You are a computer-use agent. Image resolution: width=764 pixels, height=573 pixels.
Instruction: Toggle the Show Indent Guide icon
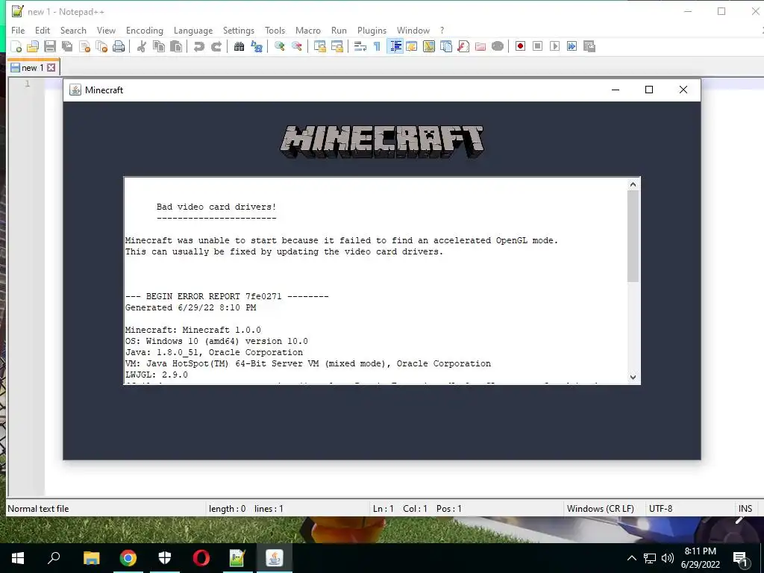click(395, 46)
